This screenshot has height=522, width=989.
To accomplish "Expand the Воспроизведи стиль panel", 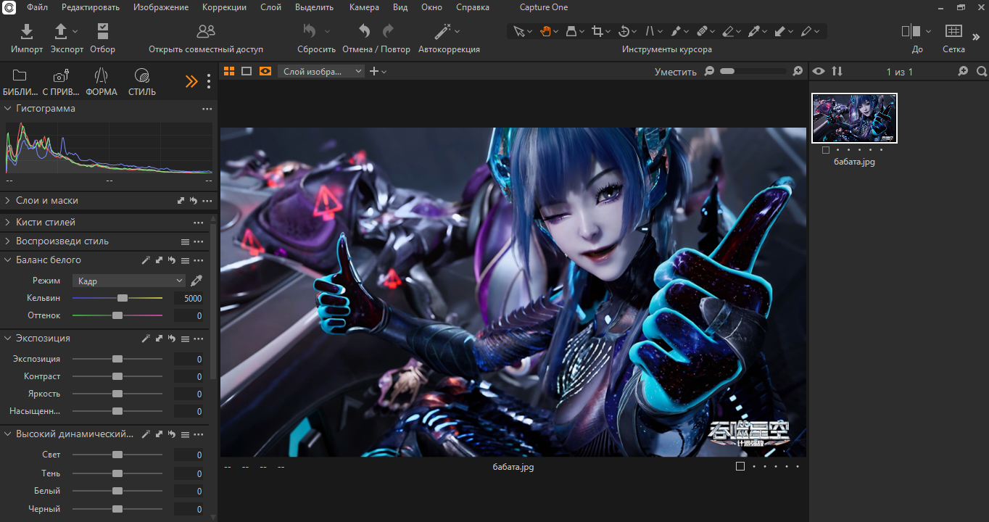I will (x=7, y=241).
